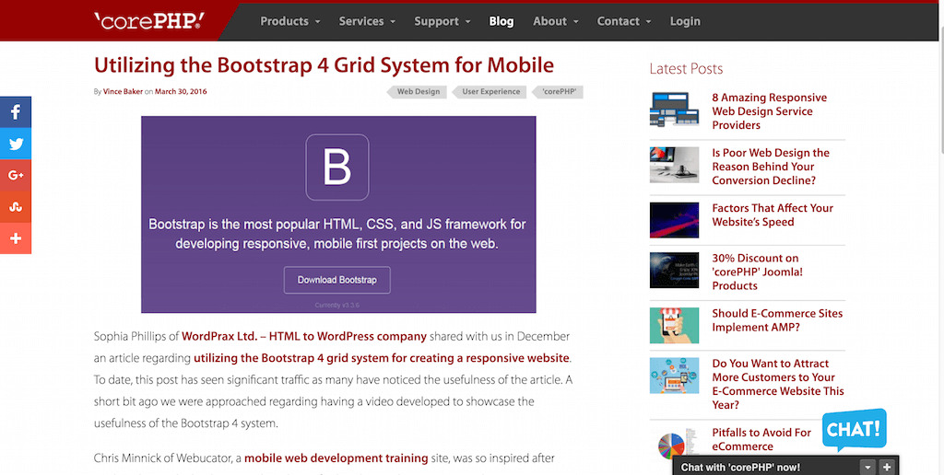Click the 'corePHP' tag
The height and width of the screenshot is (475, 944).
coord(558,92)
